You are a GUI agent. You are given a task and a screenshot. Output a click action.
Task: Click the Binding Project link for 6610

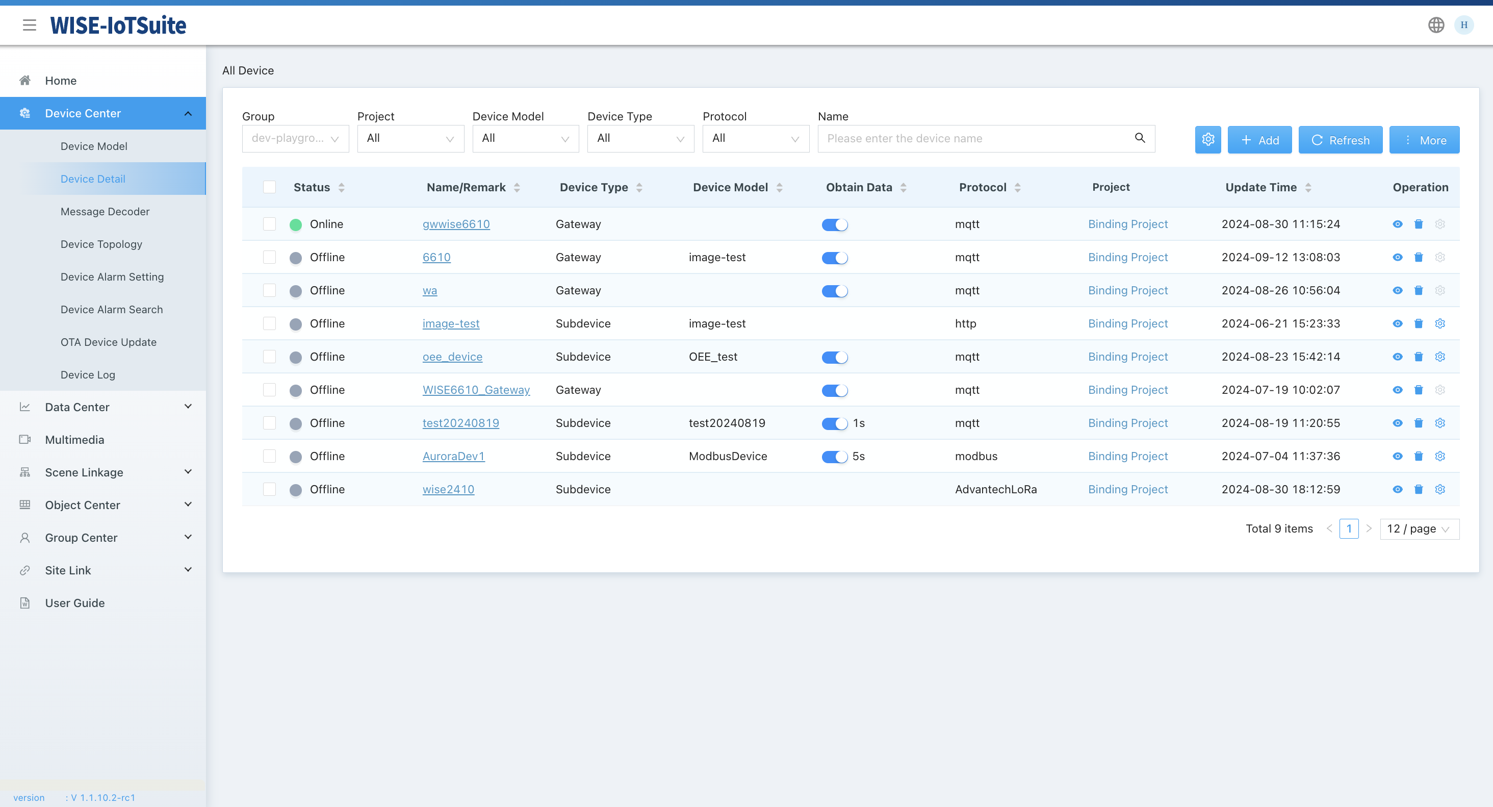coord(1128,257)
